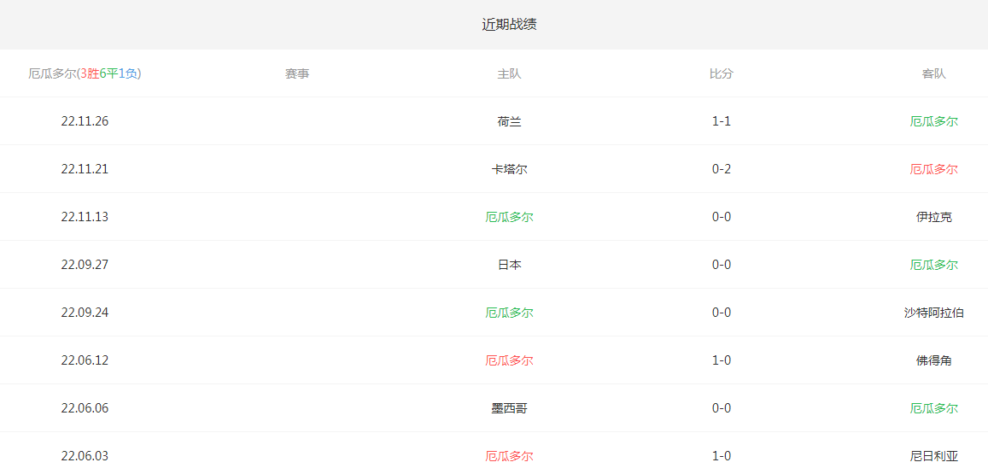Select the 比分 column header
Image resolution: width=988 pixels, height=474 pixels.
(722, 73)
